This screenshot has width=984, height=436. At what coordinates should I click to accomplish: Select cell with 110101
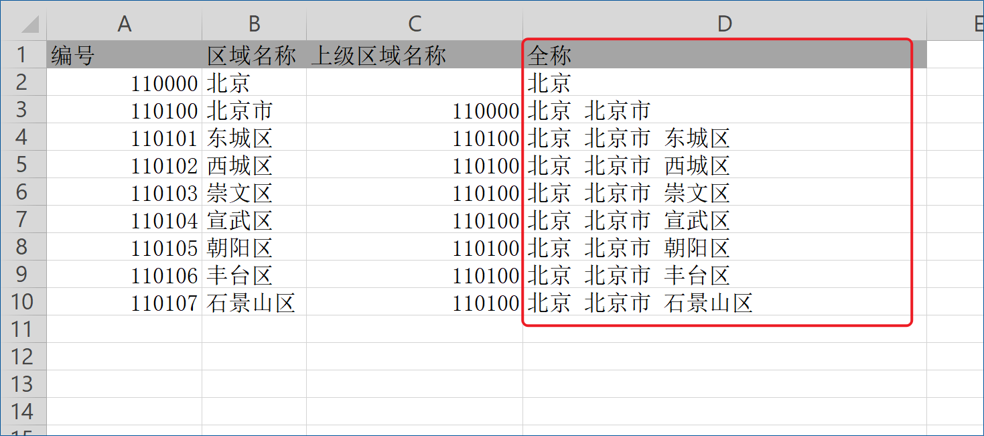124,137
